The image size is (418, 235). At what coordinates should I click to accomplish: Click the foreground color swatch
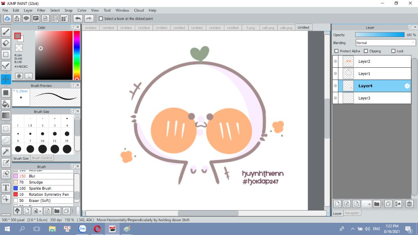(18, 36)
